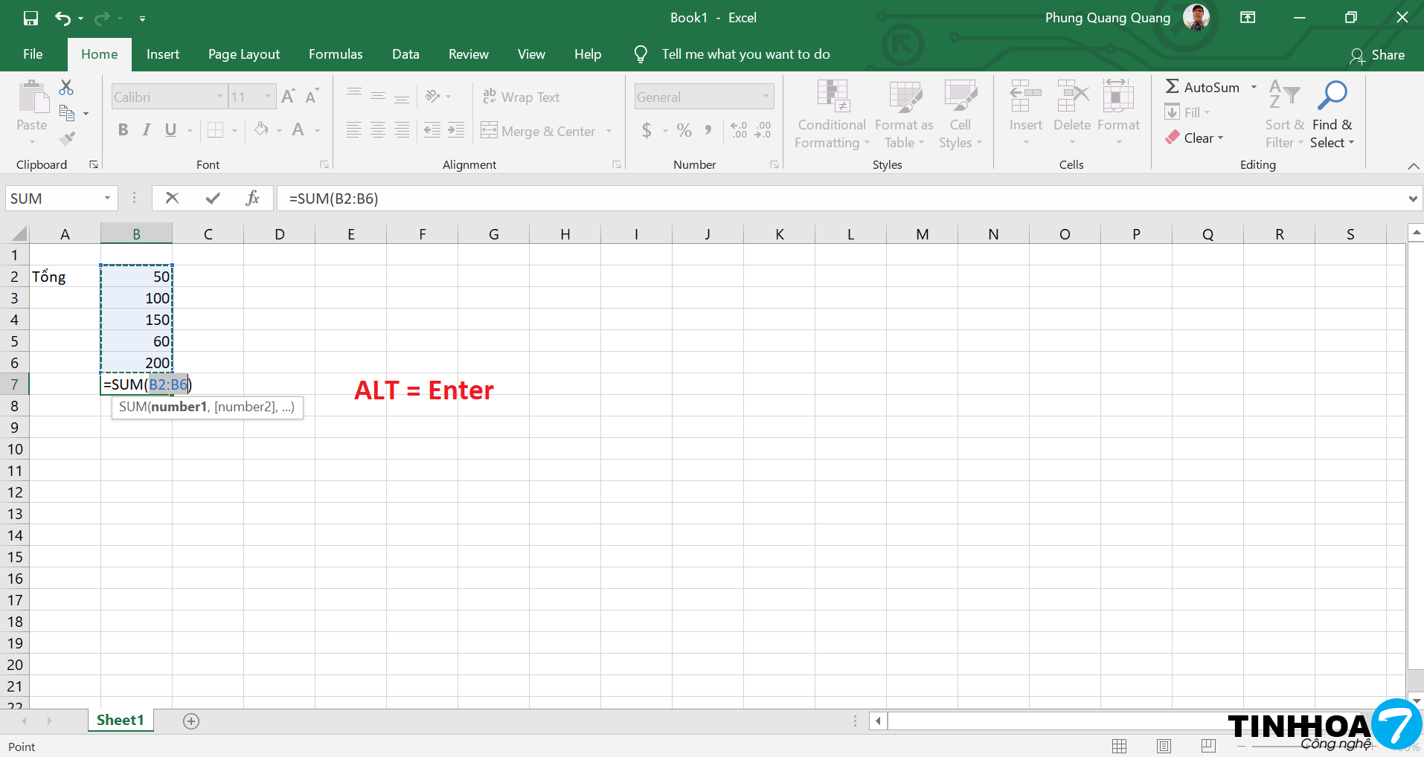Switch to Page Layout view in status bar
The image size is (1424, 757).
pyautogui.click(x=1164, y=746)
